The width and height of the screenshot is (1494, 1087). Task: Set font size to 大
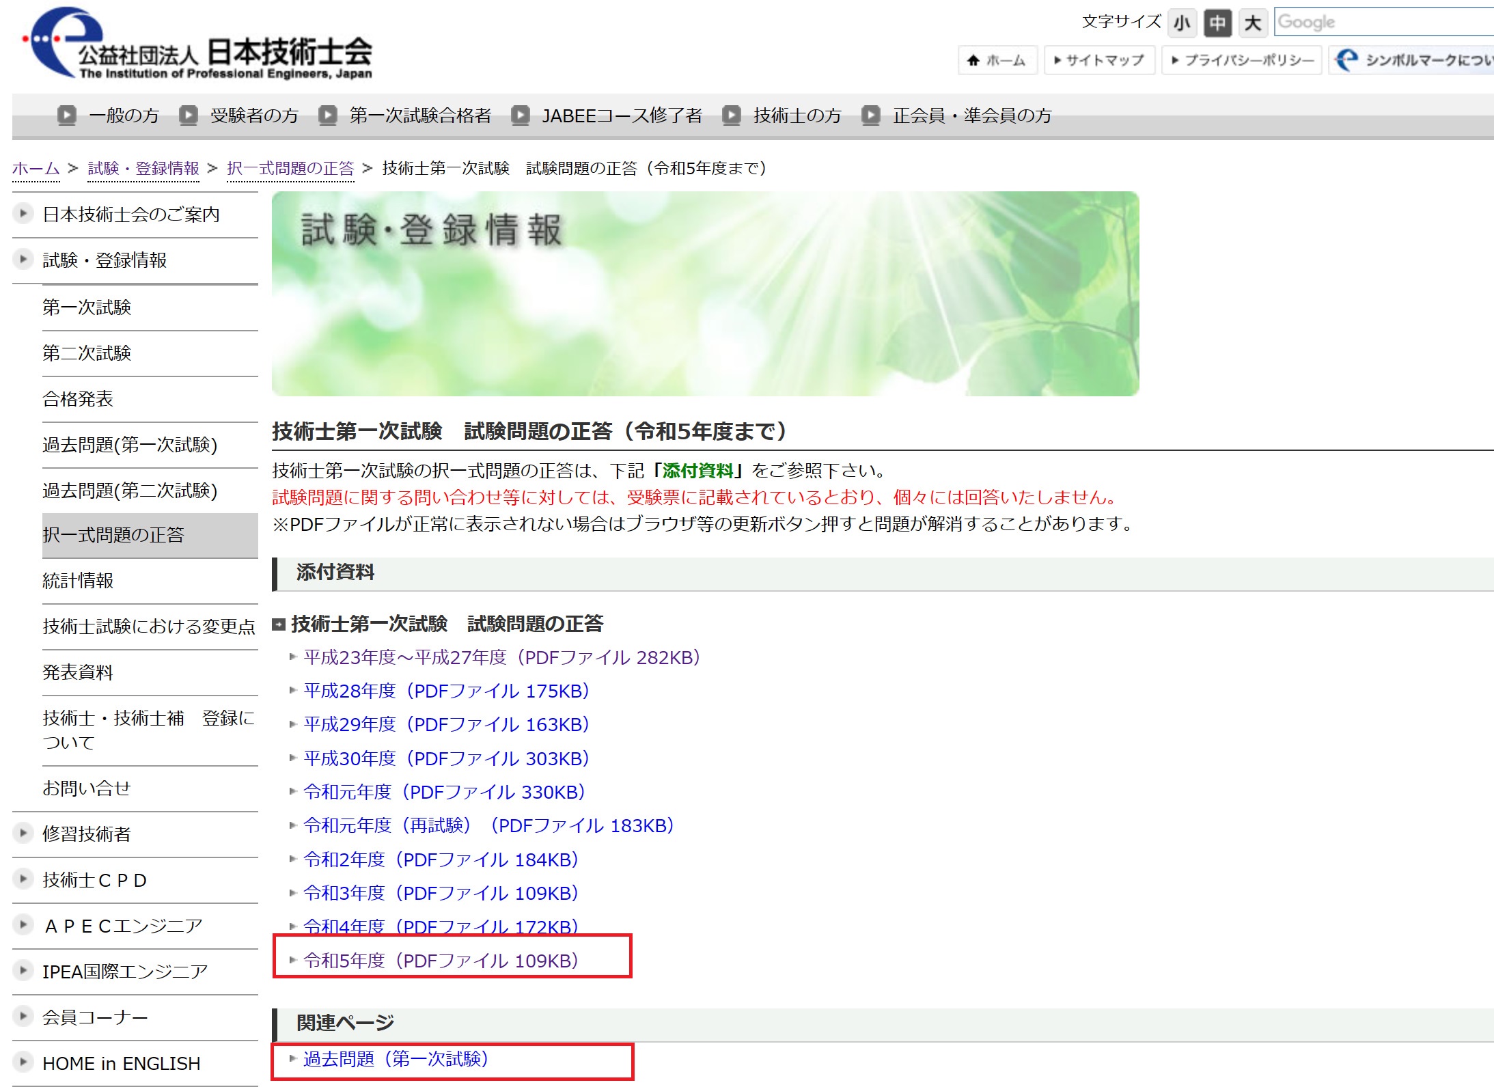(x=1253, y=23)
